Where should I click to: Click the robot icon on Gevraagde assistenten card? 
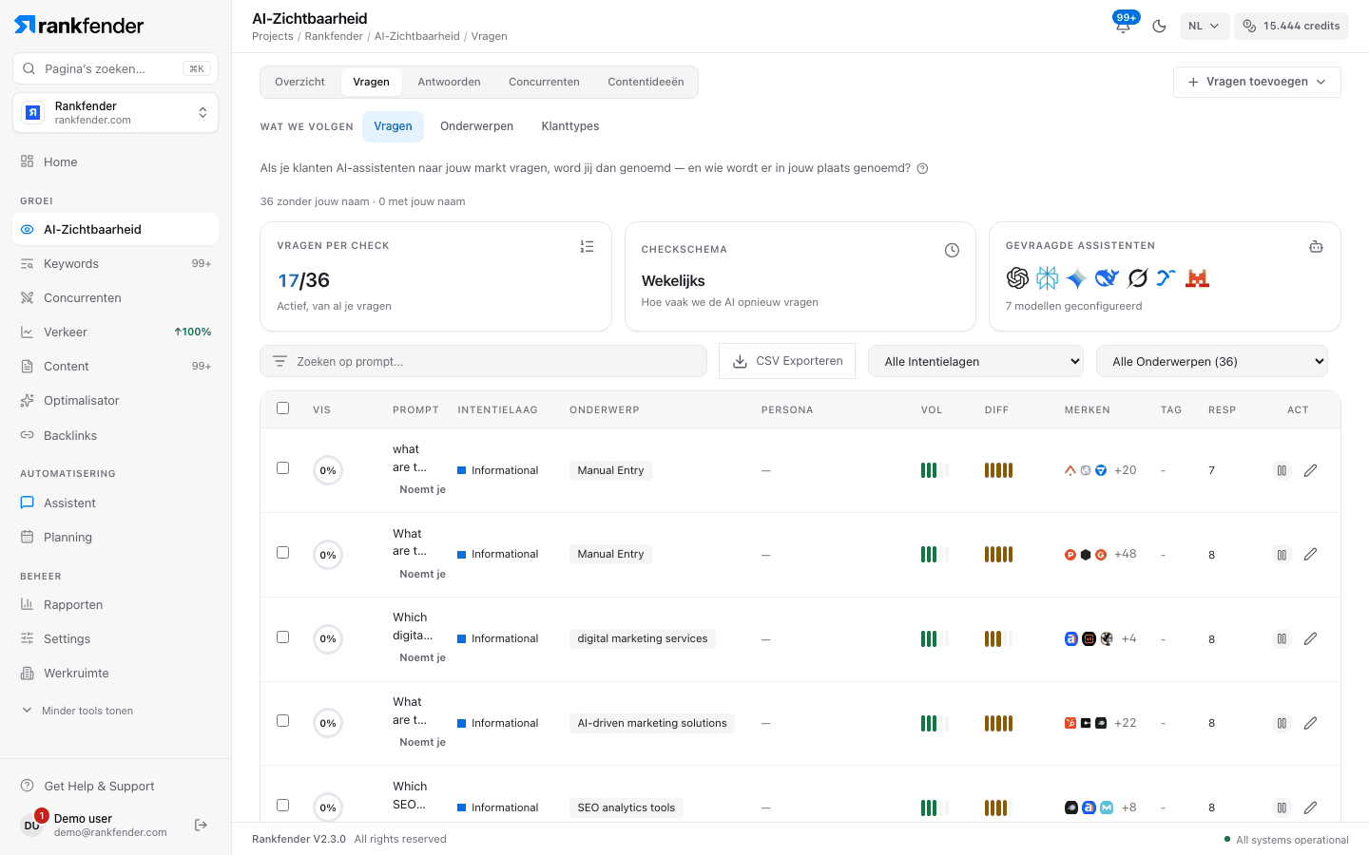(x=1316, y=246)
